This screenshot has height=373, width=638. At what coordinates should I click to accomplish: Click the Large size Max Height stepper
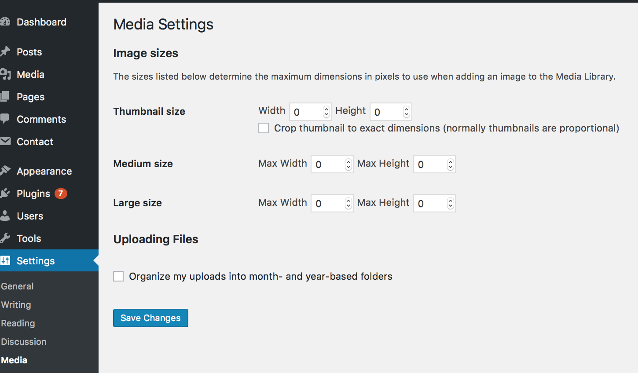pyautogui.click(x=450, y=203)
